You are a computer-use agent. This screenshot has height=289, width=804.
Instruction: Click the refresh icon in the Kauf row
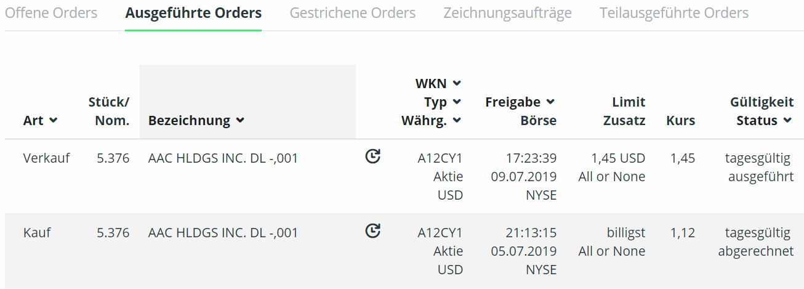click(372, 231)
